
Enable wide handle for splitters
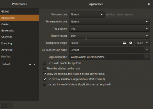[45, 63]
